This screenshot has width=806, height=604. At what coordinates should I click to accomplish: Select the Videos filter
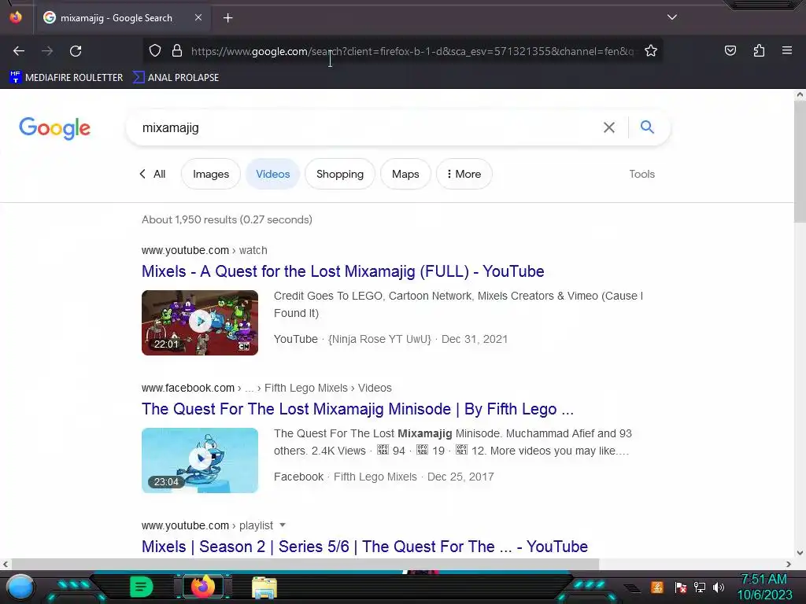click(273, 174)
